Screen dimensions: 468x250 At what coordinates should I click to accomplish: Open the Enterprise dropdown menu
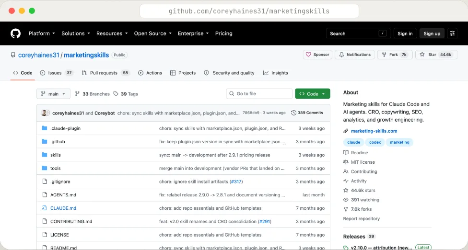(193, 34)
